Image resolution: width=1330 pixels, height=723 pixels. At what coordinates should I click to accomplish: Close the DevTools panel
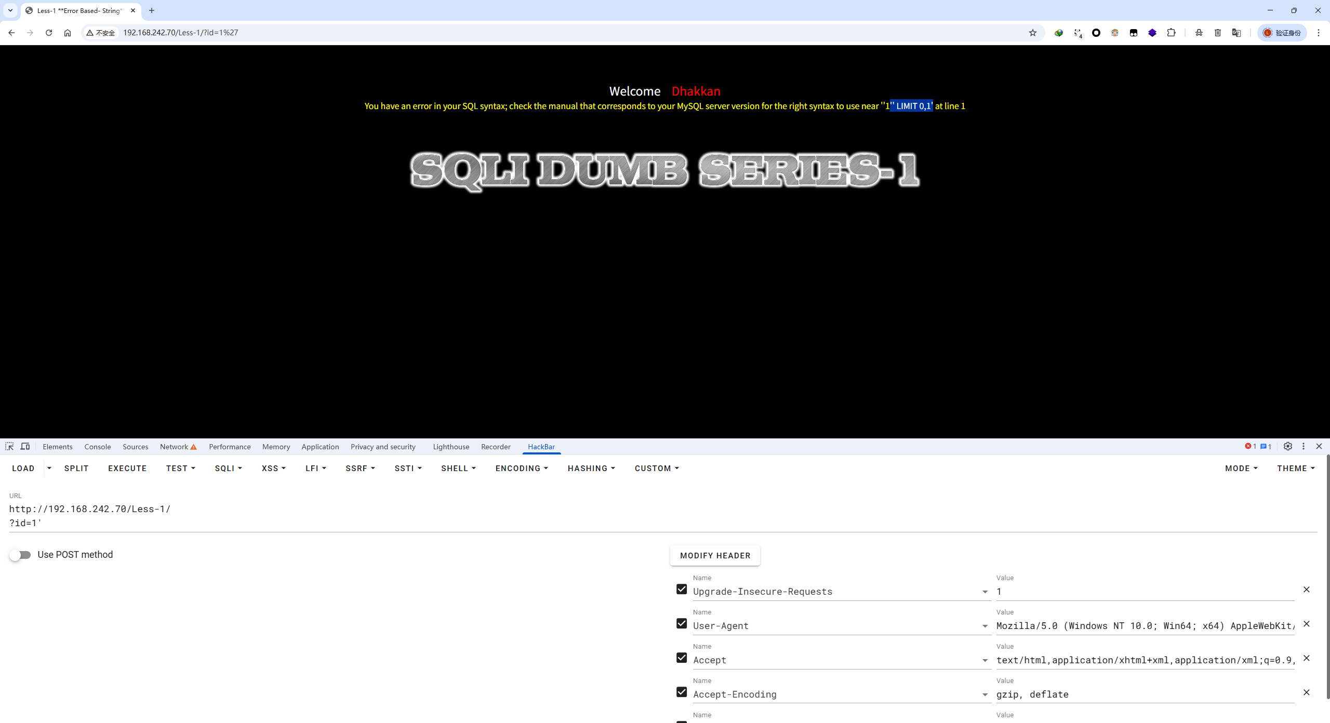pos(1319,446)
